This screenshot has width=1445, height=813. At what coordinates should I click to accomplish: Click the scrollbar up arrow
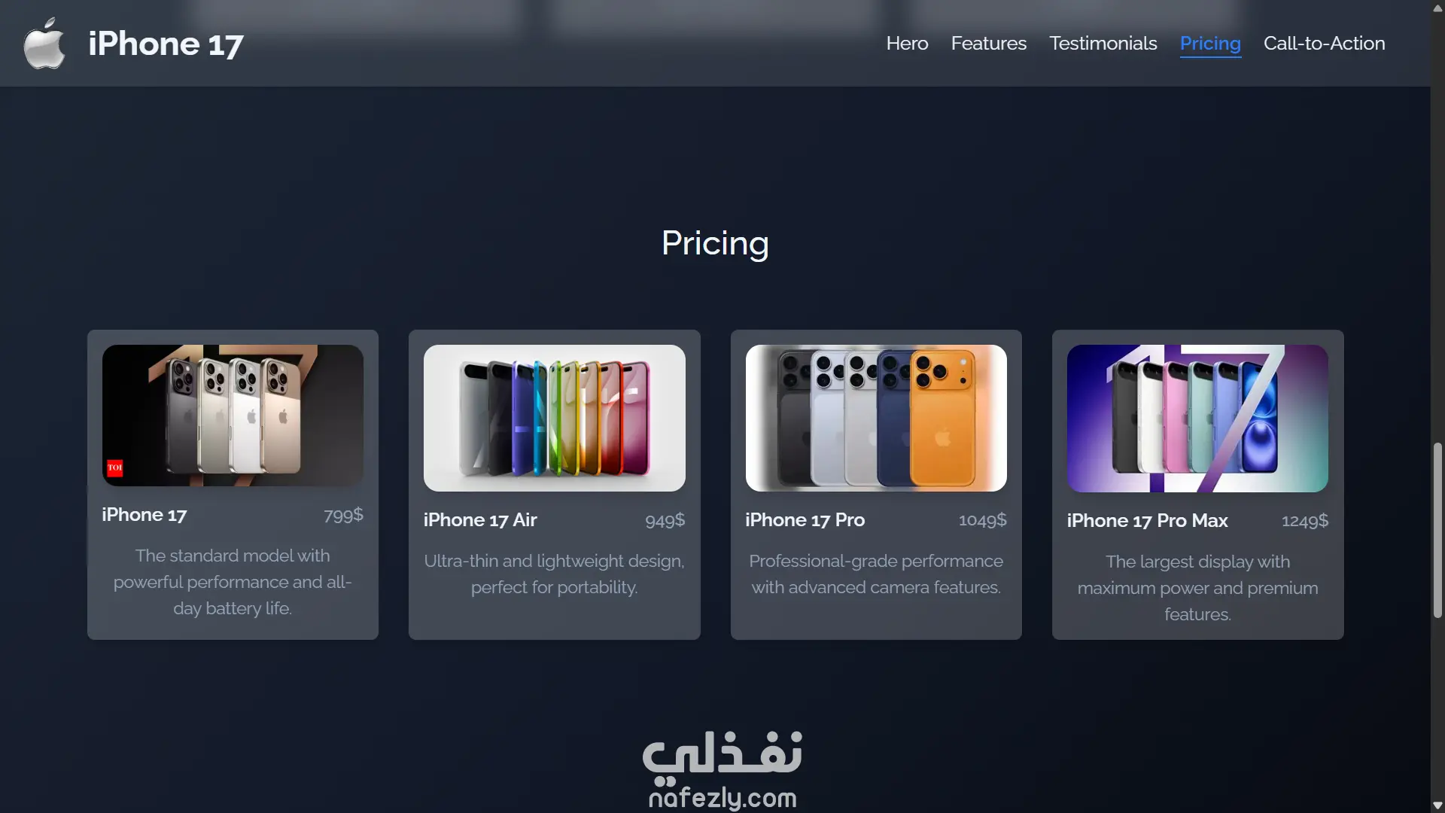1437,8
